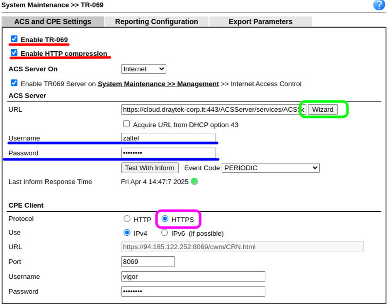Screen dimensions: 388x306
Task: Open the Export Parameters tab
Action: [260, 22]
